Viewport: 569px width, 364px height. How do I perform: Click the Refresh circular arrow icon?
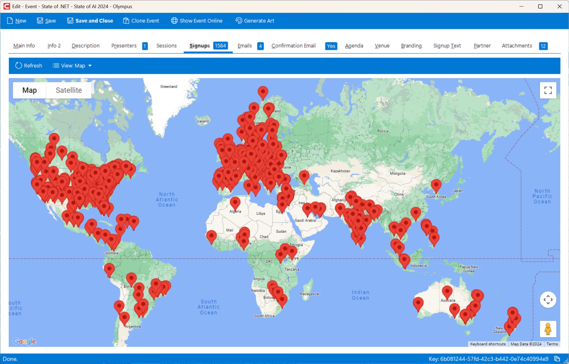19,66
